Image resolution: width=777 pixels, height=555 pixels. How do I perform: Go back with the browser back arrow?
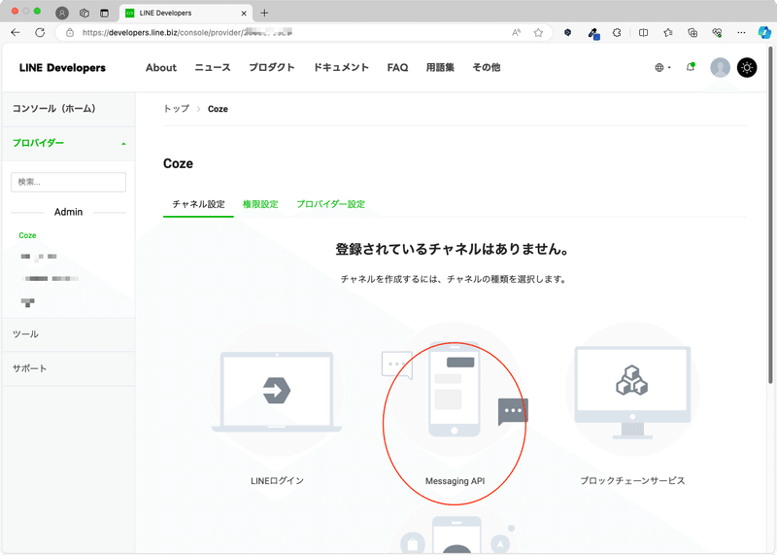point(16,33)
